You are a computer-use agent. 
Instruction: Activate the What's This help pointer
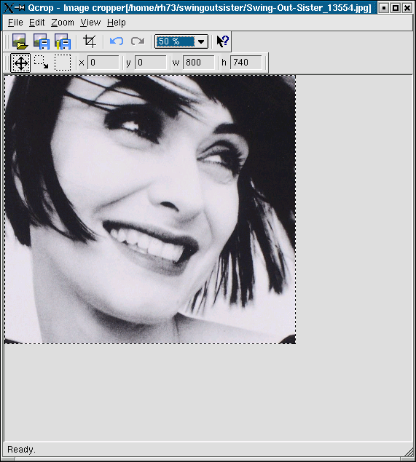(222, 41)
